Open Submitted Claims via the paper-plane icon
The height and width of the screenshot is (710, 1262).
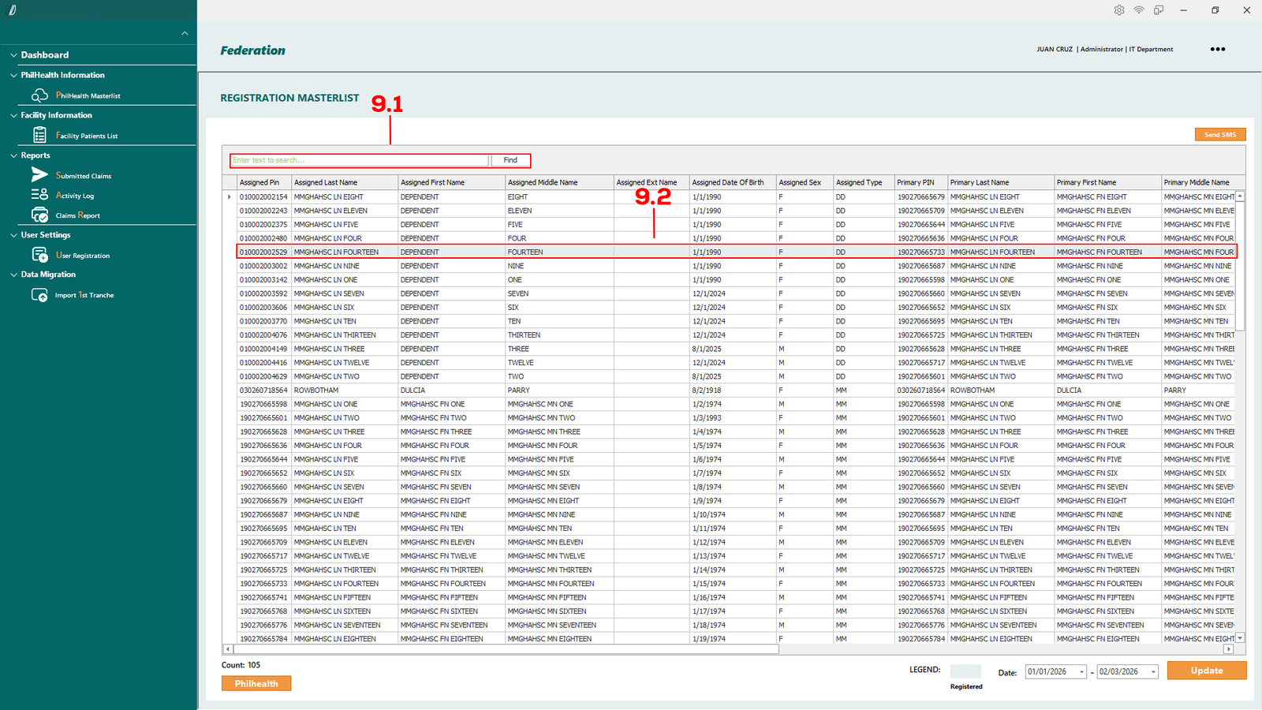pos(39,175)
